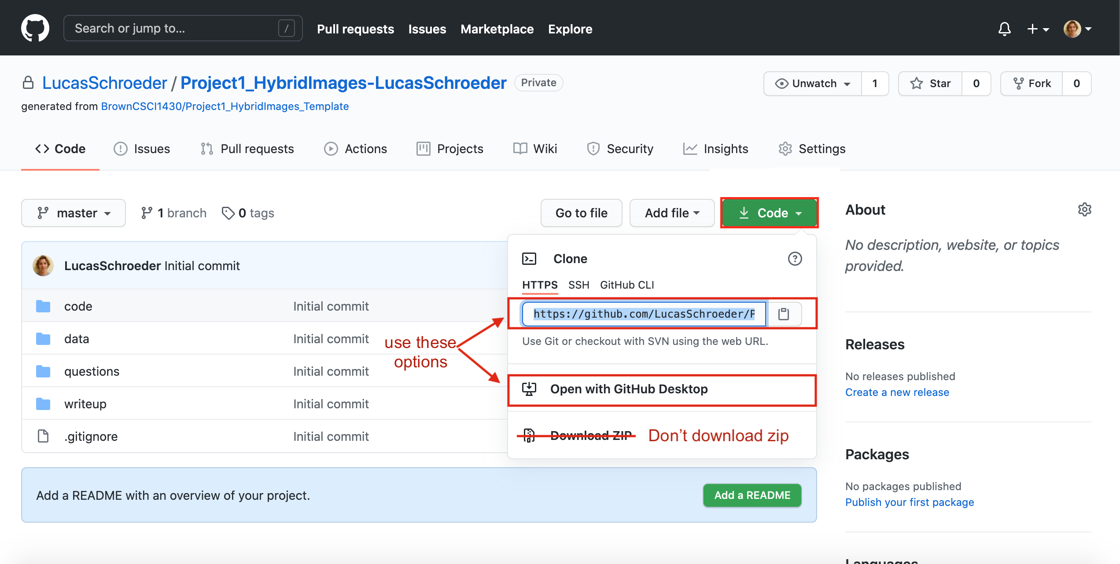
Task: Select the HTTPS clone URL input field
Action: coord(643,314)
